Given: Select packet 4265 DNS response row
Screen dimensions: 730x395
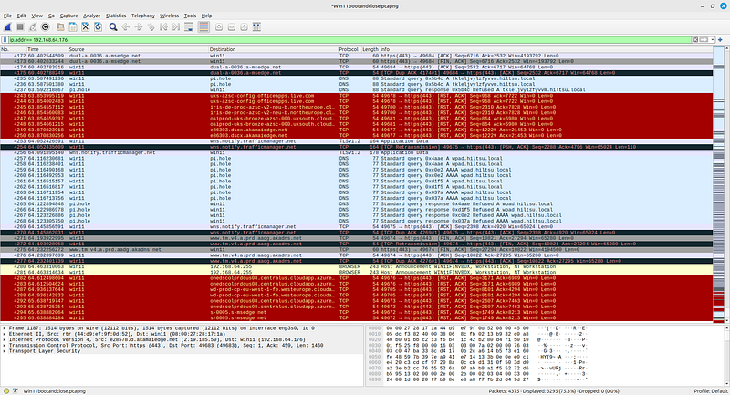Looking at the screenshot, I should [356, 203].
